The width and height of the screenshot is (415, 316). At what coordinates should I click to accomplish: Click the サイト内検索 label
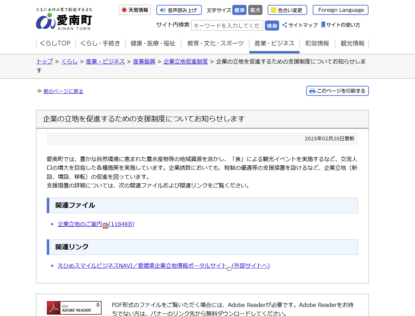click(173, 25)
